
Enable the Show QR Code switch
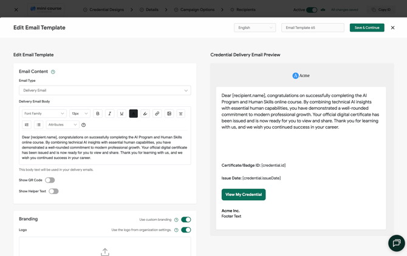click(x=50, y=180)
